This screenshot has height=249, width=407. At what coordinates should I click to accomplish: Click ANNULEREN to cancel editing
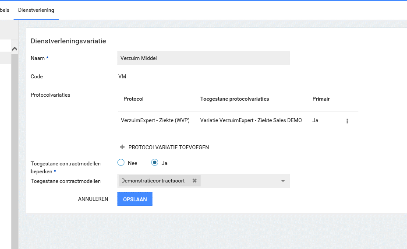[93, 199]
